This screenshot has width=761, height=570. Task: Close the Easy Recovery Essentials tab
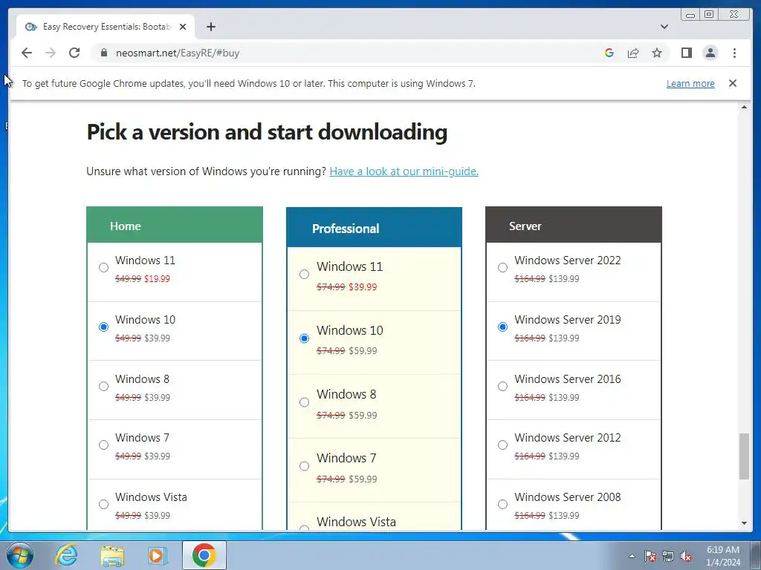point(183,27)
